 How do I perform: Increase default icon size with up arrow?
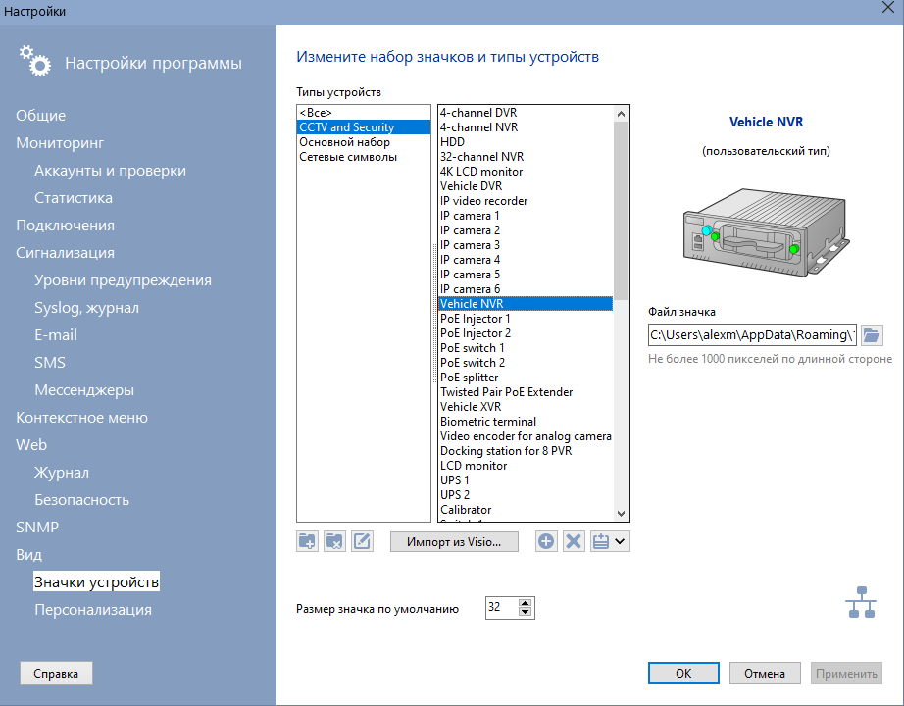[526, 603]
